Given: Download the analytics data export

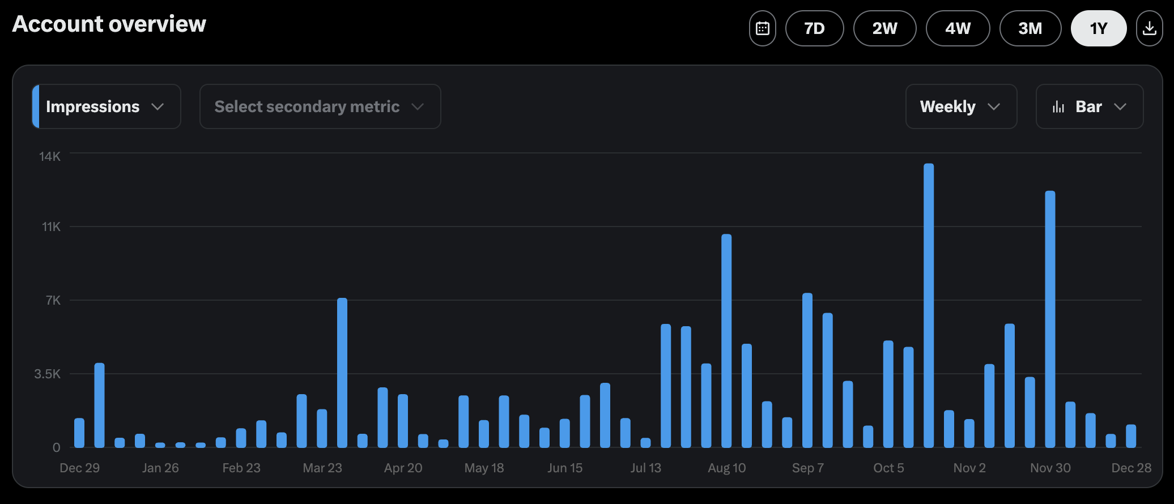Looking at the screenshot, I should 1149,28.
